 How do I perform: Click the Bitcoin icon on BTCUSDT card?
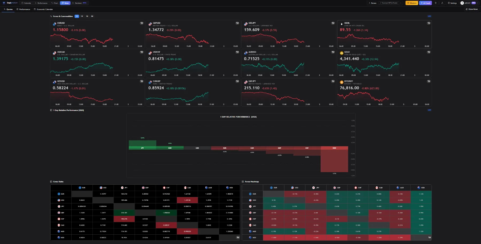point(342,82)
